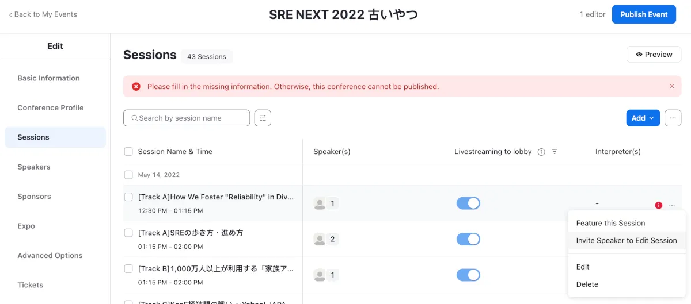
Task: Dismiss the red error banner
Action: (x=671, y=86)
